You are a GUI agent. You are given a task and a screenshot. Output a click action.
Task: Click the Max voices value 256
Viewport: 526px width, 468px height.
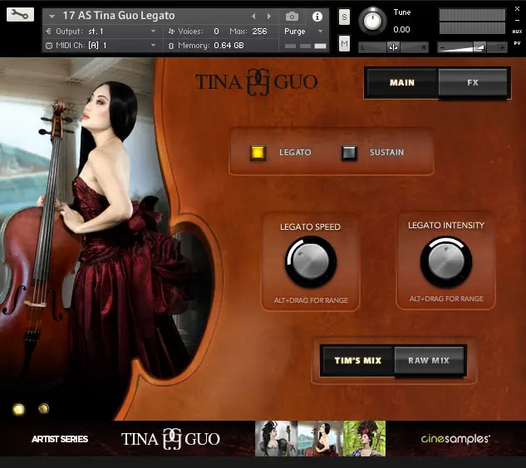click(x=259, y=32)
